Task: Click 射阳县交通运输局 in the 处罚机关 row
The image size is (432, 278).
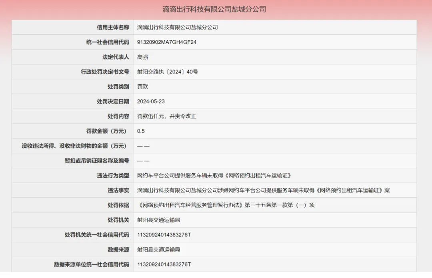Action: coord(159,220)
